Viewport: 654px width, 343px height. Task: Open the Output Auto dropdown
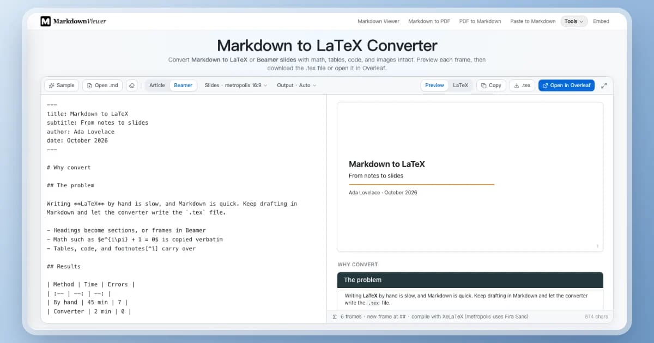[x=296, y=85]
